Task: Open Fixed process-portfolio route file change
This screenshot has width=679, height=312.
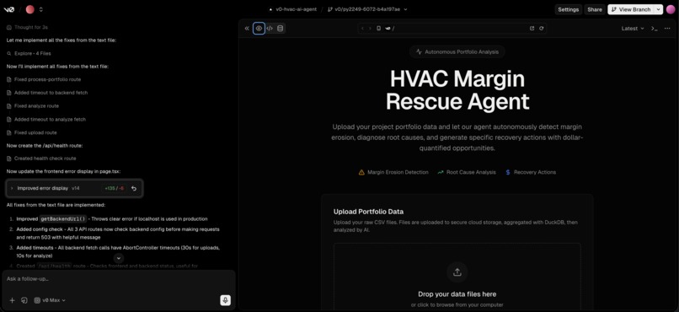Action: (x=44, y=80)
